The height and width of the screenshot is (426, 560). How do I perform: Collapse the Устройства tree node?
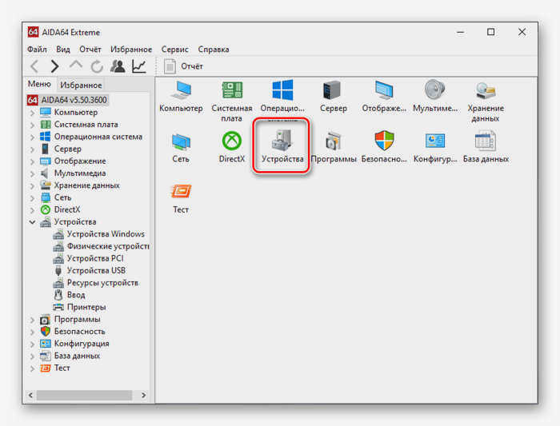33,222
